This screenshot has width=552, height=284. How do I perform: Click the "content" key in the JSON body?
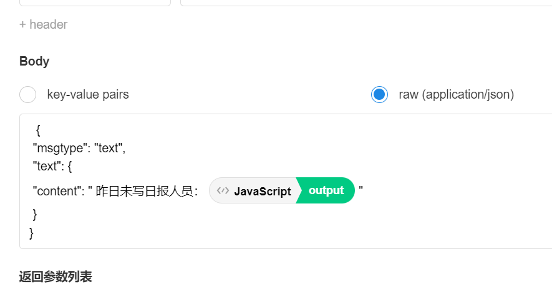pyautogui.click(x=57, y=192)
